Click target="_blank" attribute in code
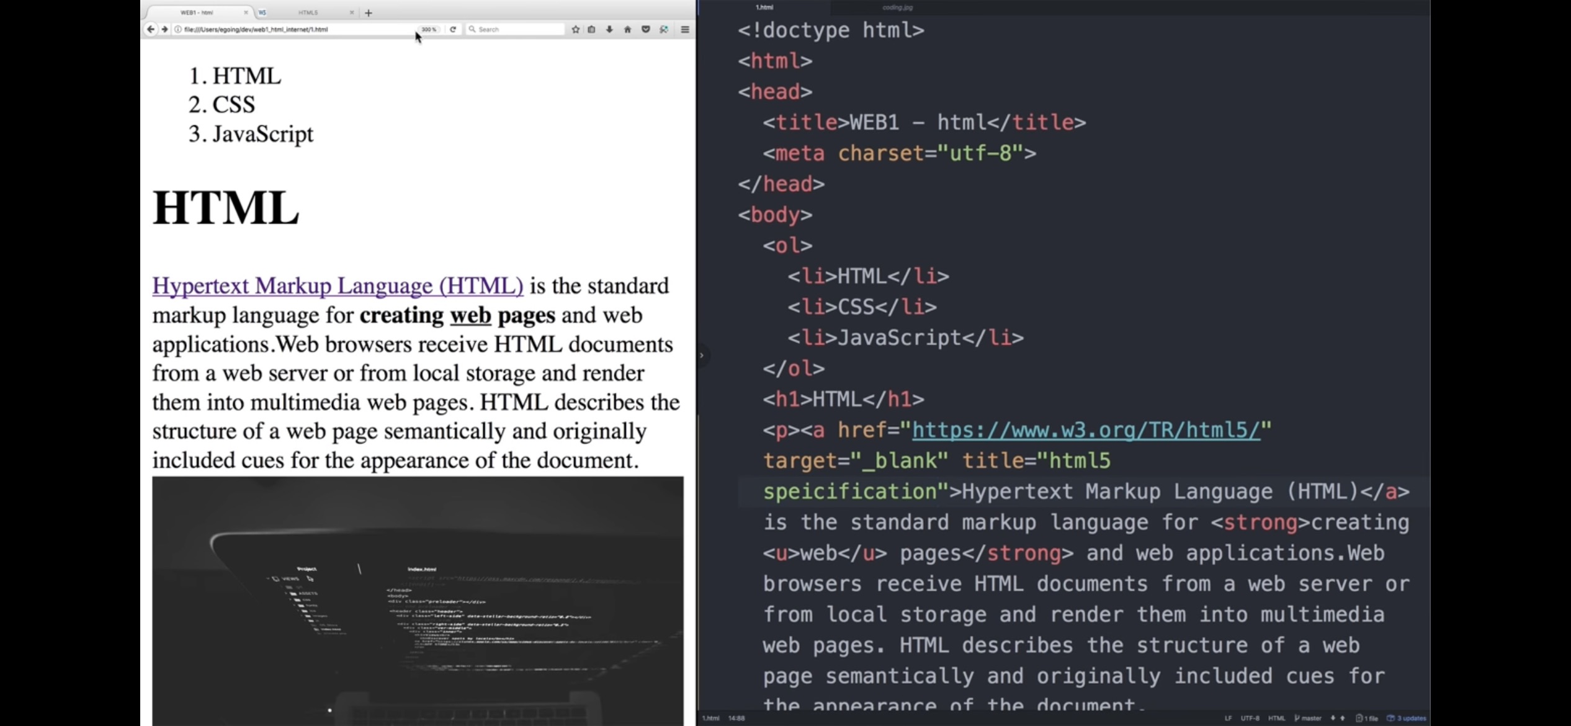This screenshot has width=1571, height=726. tap(856, 461)
